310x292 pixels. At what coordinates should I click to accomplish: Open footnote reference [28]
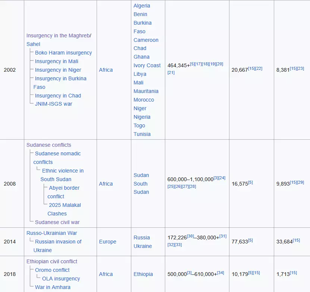(192, 186)
